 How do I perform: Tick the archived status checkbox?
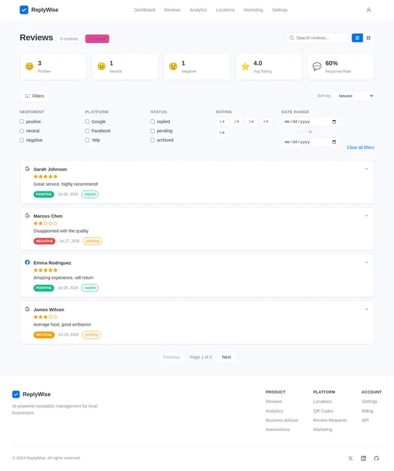[153, 140]
